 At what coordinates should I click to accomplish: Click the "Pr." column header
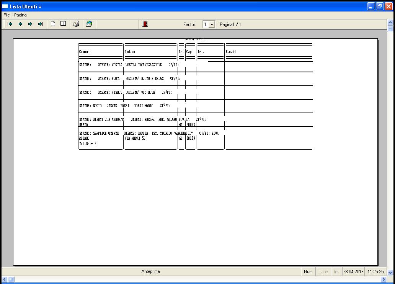click(x=181, y=52)
